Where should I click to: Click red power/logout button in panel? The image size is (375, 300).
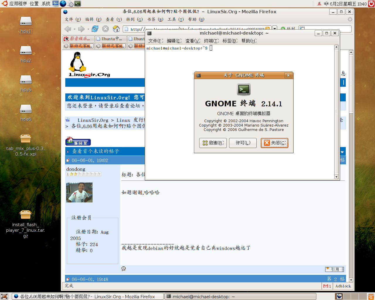pos(371,4)
